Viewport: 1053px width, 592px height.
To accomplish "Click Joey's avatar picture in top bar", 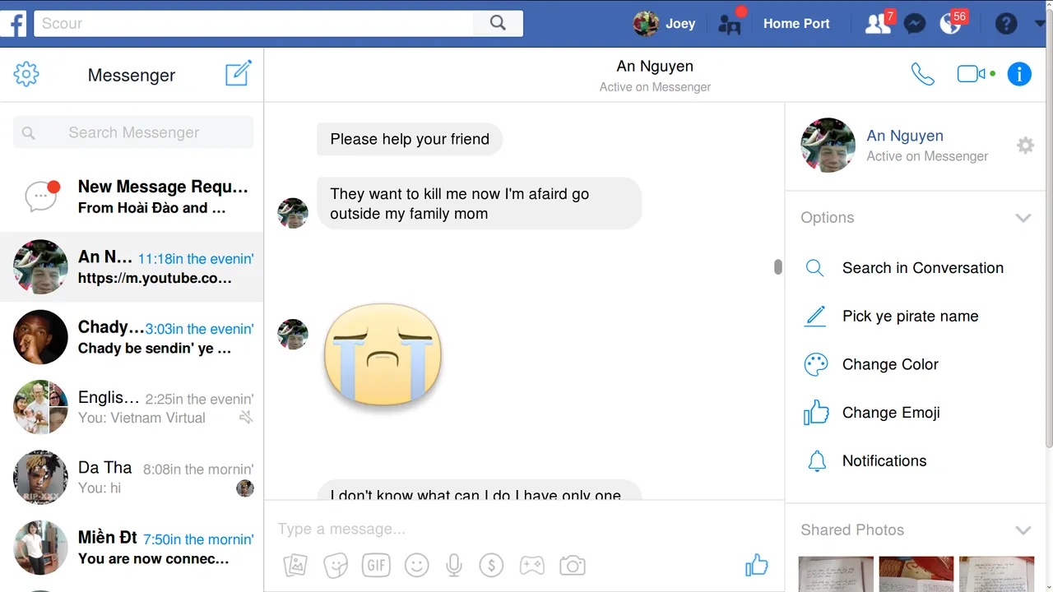I will click(646, 23).
